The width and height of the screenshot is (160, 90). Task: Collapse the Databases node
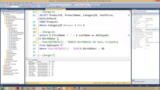point(3,14)
